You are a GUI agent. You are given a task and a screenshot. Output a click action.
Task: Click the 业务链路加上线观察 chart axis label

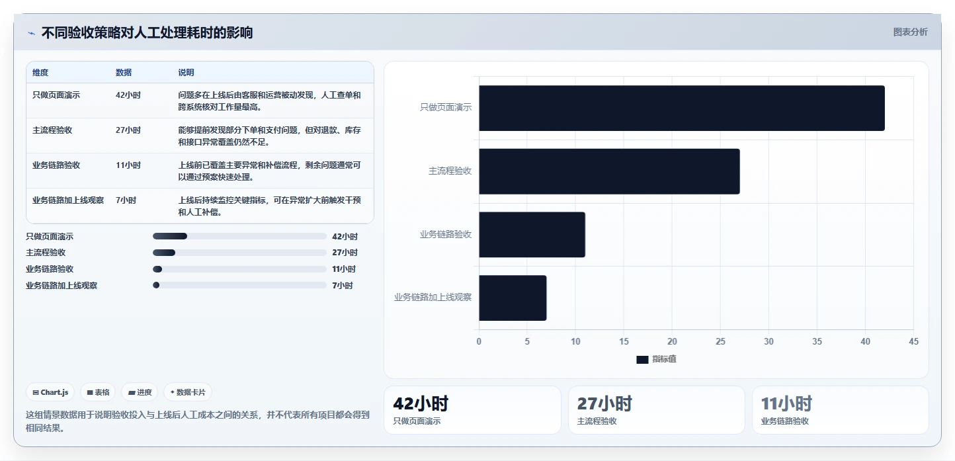pyautogui.click(x=433, y=298)
